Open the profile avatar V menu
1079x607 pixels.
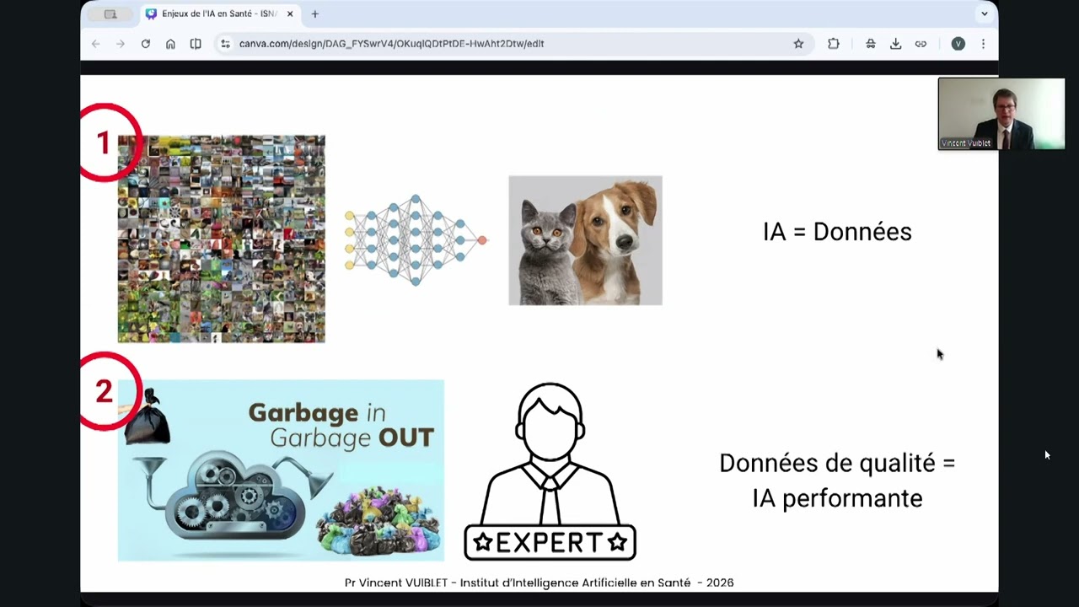(x=958, y=44)
